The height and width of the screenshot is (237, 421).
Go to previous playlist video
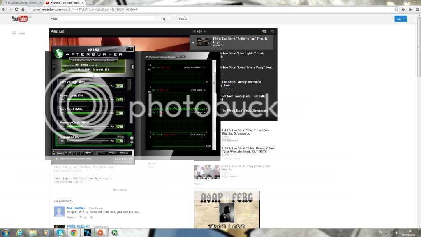(x=194, y=31)
